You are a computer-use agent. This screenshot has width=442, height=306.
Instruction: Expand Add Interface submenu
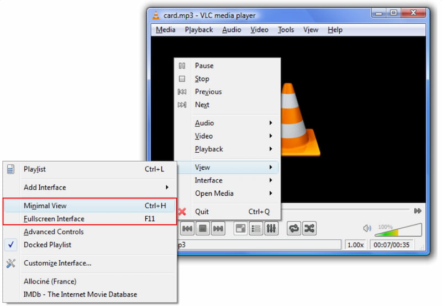point(90,187)
